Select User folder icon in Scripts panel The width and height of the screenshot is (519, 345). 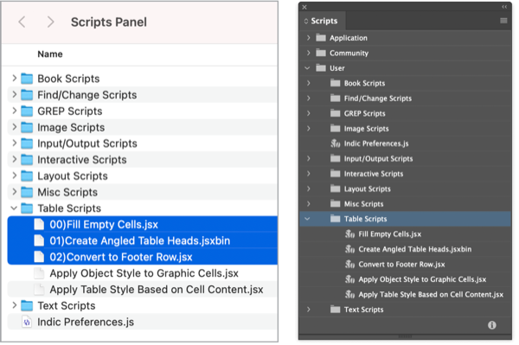click(321, 68)
